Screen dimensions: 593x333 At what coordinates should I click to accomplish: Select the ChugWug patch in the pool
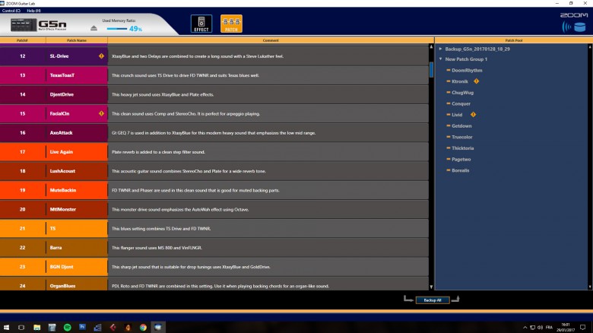[462, 93]
